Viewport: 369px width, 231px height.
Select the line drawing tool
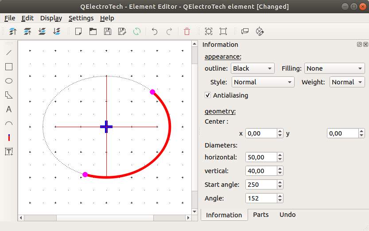tap(9, 53)
